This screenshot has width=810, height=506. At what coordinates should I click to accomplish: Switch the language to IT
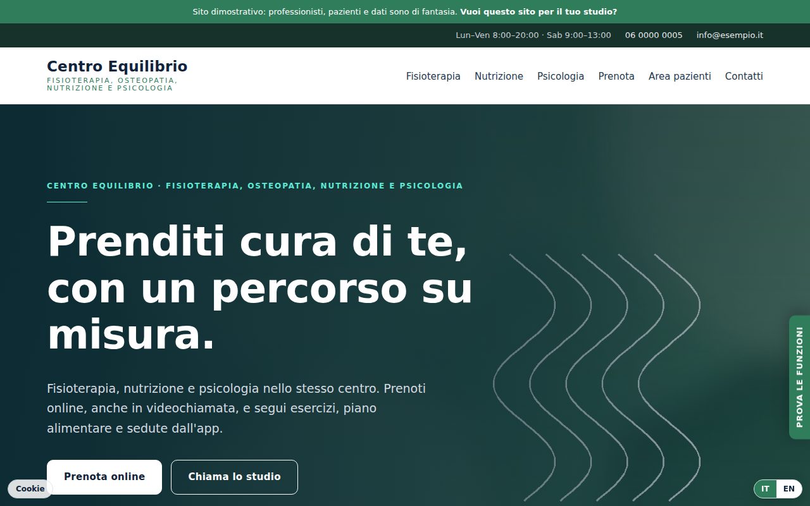pyautogui.click(x=766, y=489)
